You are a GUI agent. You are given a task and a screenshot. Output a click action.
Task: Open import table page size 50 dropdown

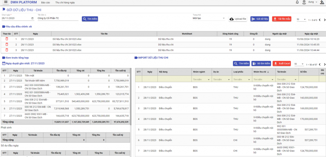(x=299, y=64)
